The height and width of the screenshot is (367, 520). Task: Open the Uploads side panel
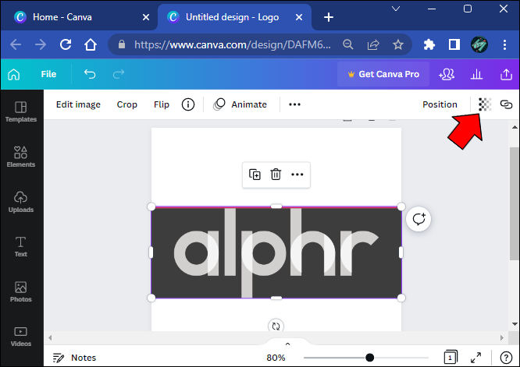pyautogui.click(x=21, y=202)
